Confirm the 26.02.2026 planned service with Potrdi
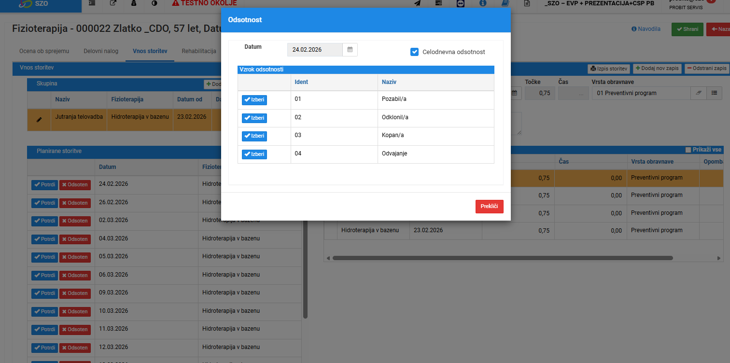 tap(44, 203)
